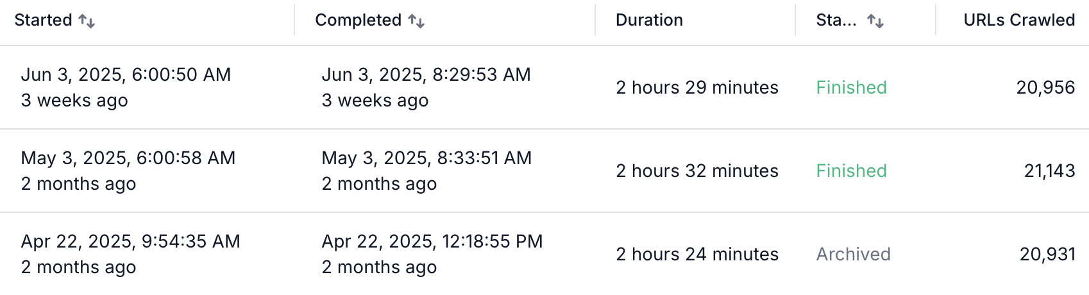
Task: Click Jun 3, 2025, 8:29:53 AM completion time
Action: click(x=426, y=74)
